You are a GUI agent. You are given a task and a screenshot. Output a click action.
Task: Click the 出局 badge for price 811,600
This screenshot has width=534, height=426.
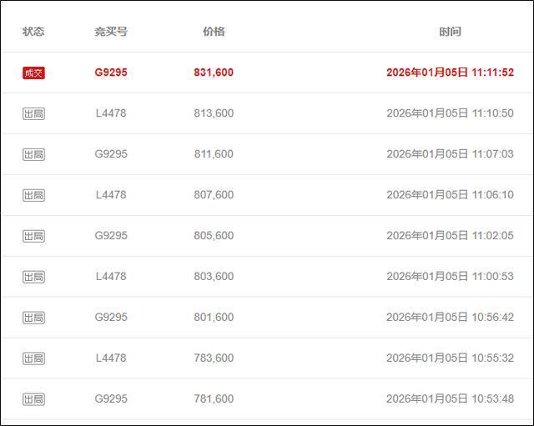(x=33, y=155)
